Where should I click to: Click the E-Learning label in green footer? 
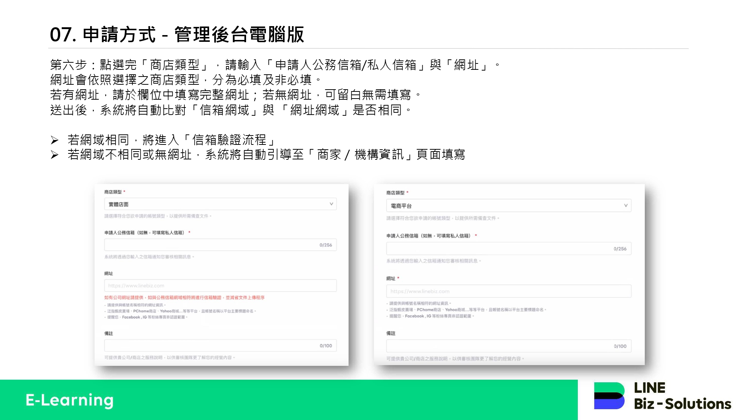coord(70,400)
